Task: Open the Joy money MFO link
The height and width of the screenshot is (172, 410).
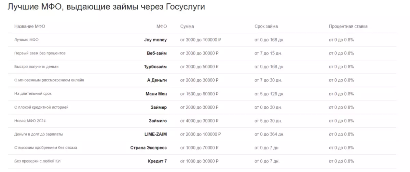Action: tap(155, 40)
